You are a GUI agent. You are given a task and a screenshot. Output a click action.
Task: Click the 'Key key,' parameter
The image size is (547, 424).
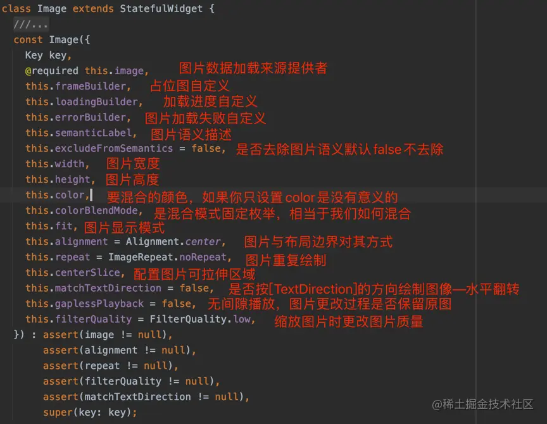coord(48,55)
